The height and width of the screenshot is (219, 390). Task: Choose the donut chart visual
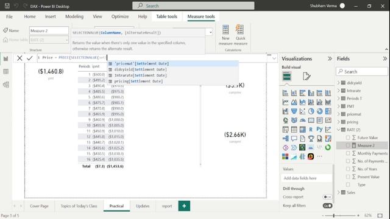pos(319,111)
